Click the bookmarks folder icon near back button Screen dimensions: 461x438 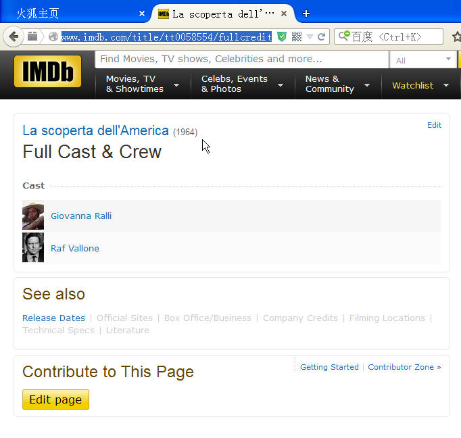click(32, 36)
